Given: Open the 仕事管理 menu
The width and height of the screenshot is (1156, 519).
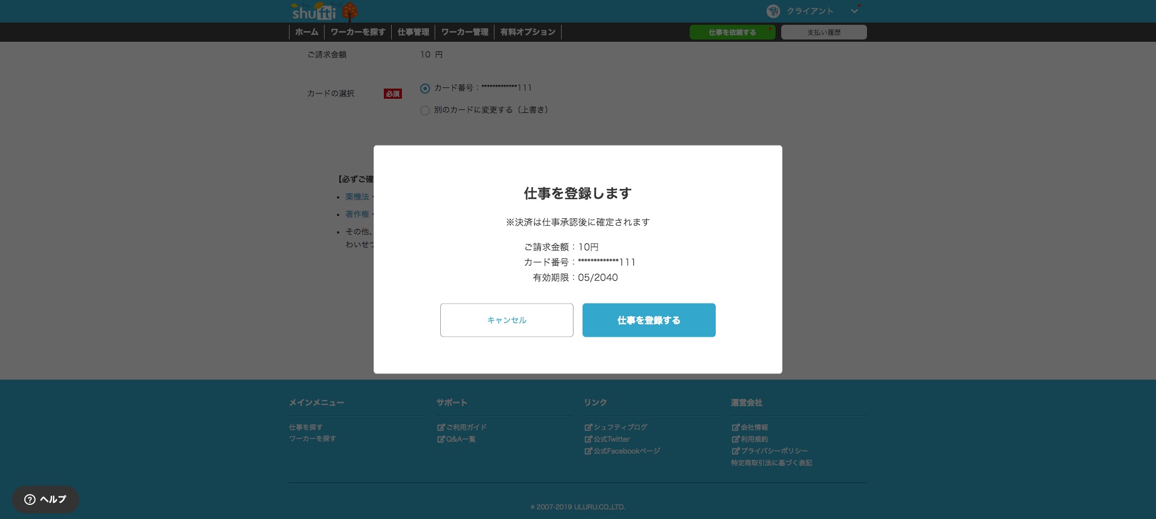Looking at the screenshot, I should (x=413, y=32).
